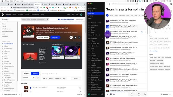The width and height of the screenshot is (173, 97).
Task: Share the pack on Facebook
Action: (79, 37)
